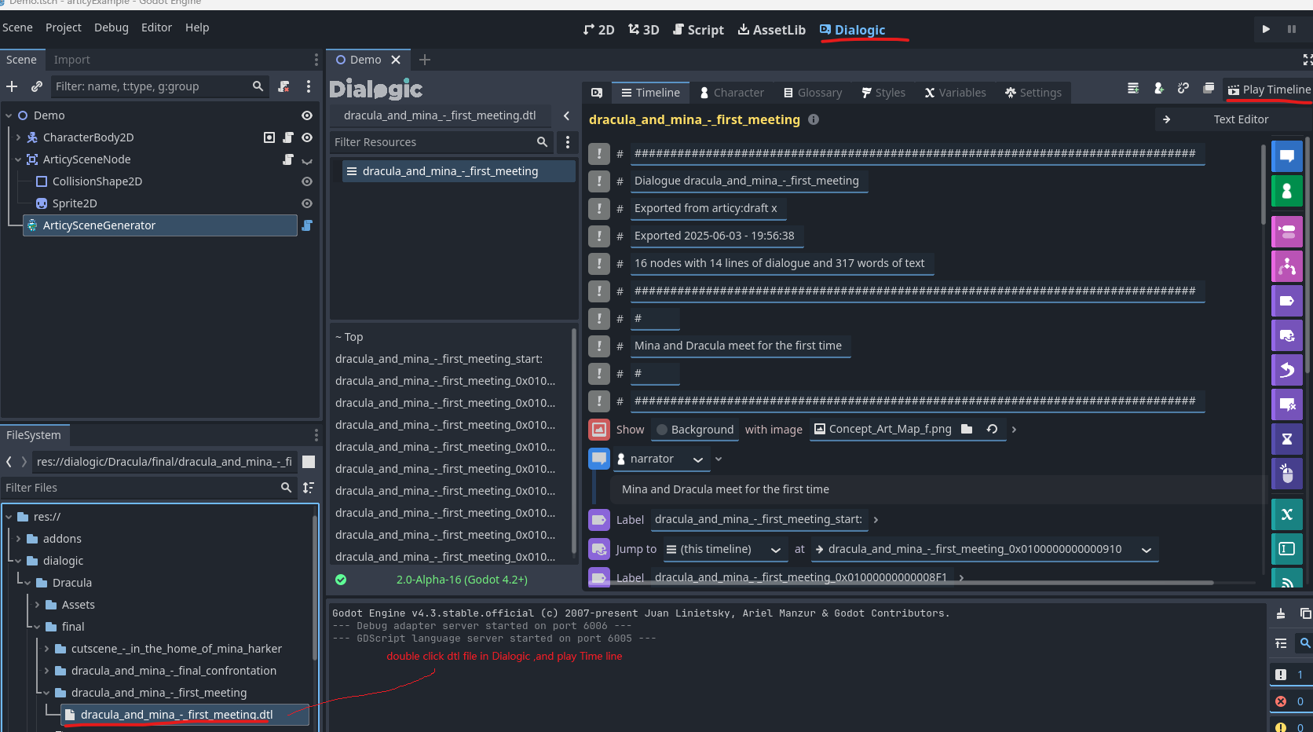Image resolution: width=1313 pixels, height=732 pixels.
Task: Open the Debug menu
Action: coord(112,27)
